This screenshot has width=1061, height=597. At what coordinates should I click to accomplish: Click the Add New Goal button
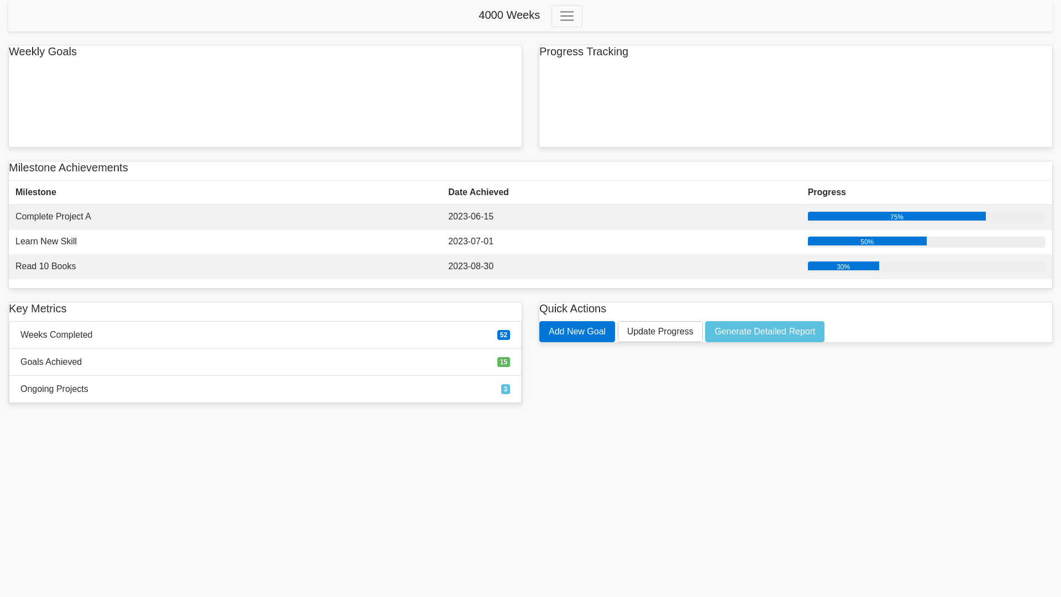coord(576,332)
